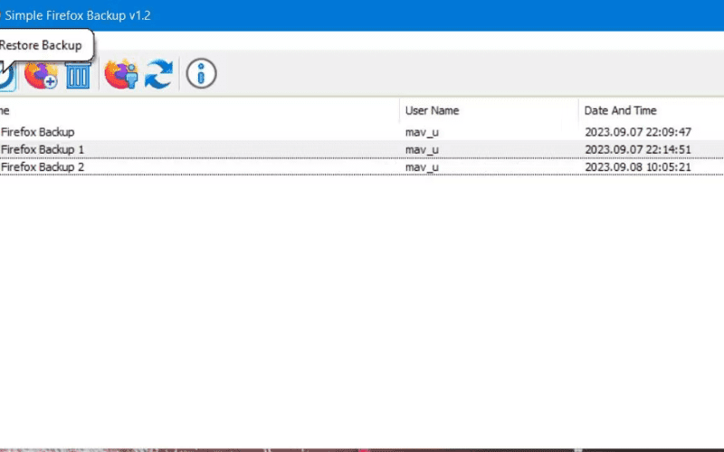Click mav_u in Firefox Backup row
The image size is (724, 452).
pos(422,133)
